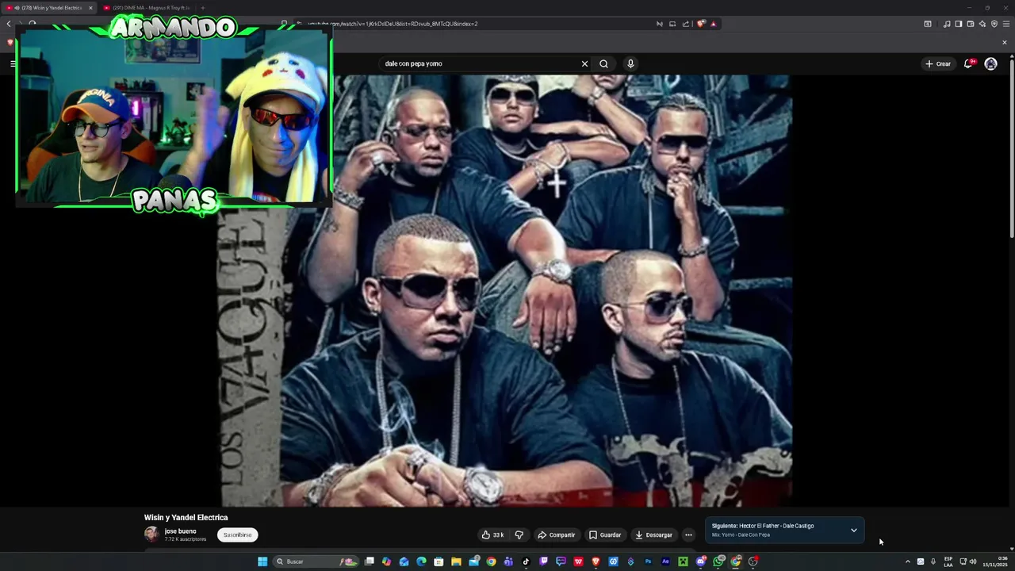The height and width of the screenshot is (571, 1015).
Task: Click the Compartir share button
Action: pyautogui.click(x=556, y=535)
